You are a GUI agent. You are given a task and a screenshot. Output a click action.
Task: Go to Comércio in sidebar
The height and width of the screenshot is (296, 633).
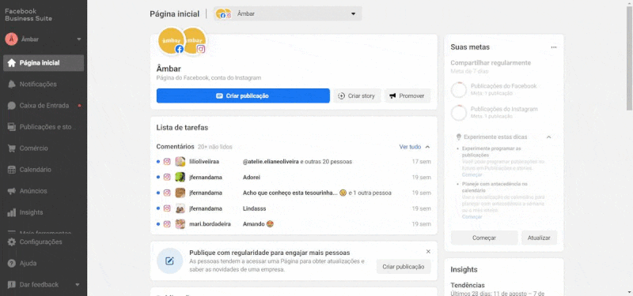pos(44,148)
